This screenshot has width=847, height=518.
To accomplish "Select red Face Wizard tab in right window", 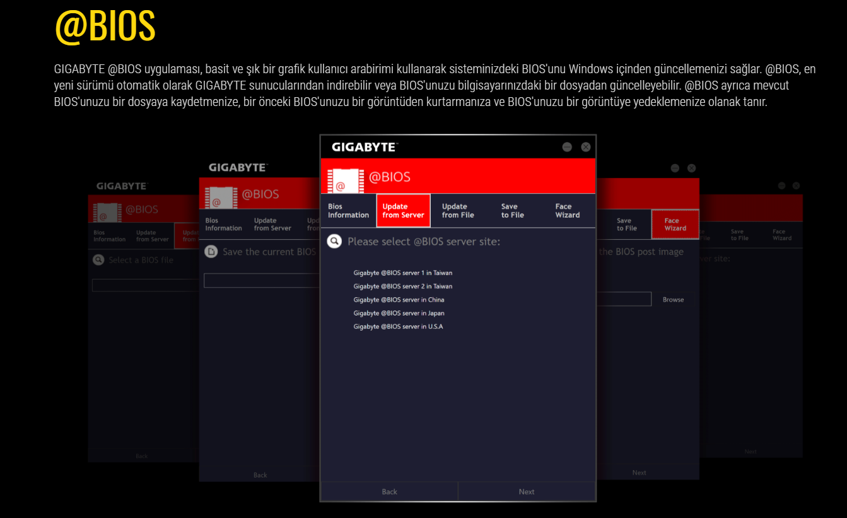I will (675, 225).
